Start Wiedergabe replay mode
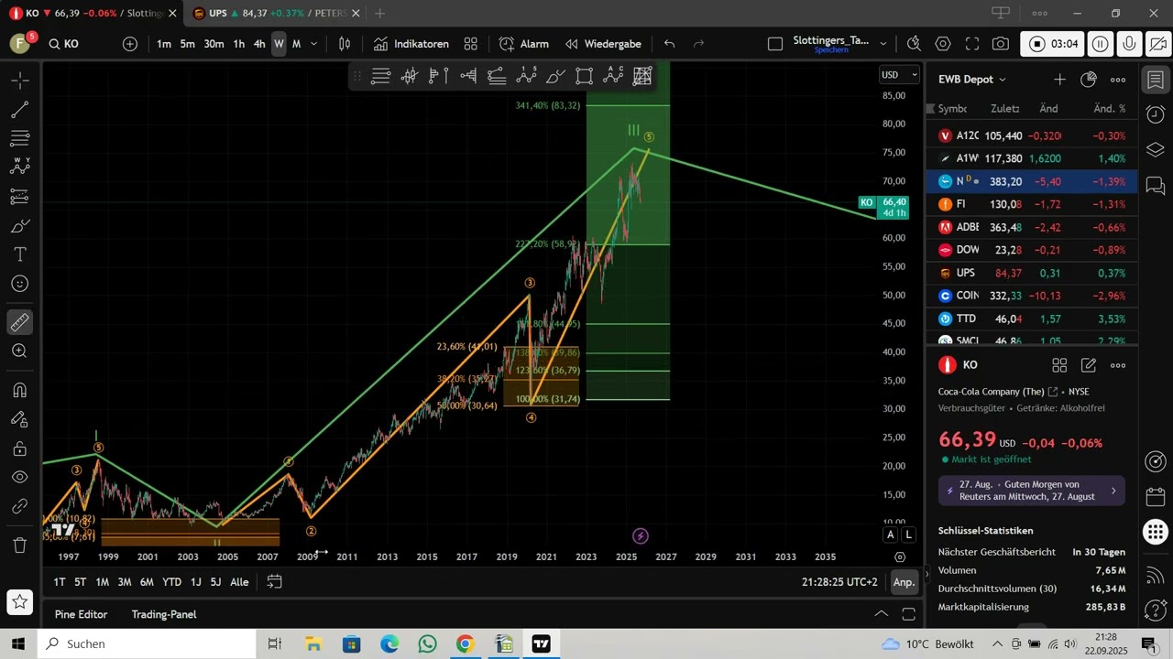 click(603, 44)
